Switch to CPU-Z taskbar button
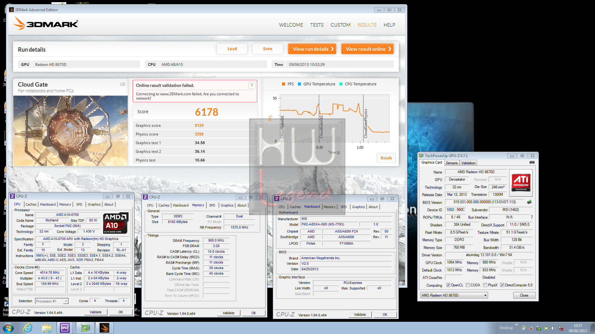595x334 pixels. pos(65,328)
